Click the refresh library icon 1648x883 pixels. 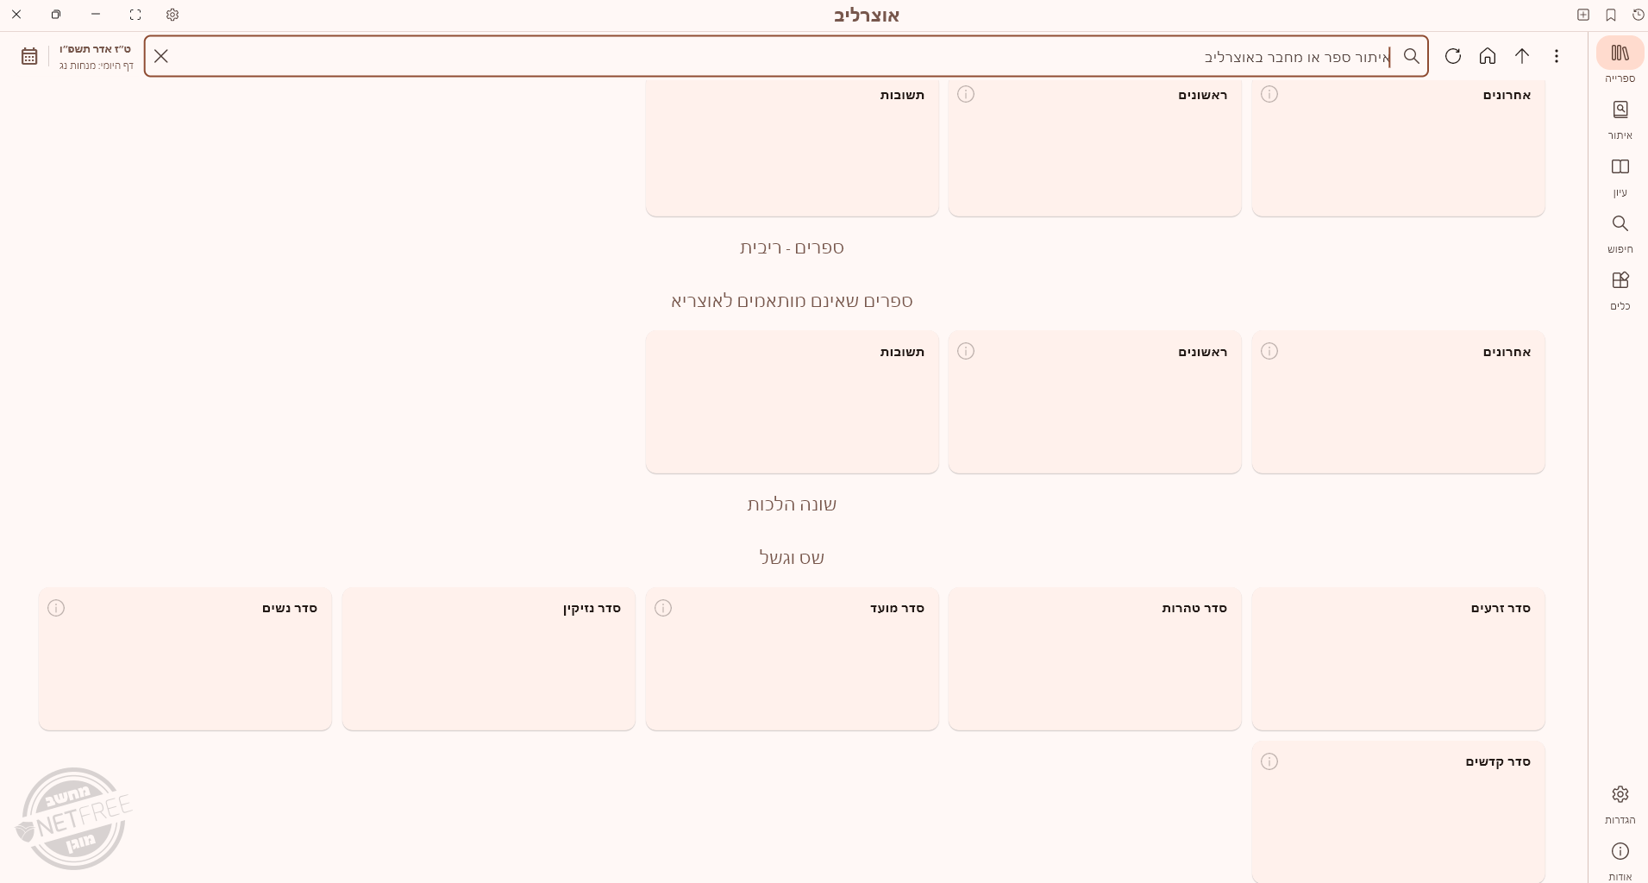click(1453, 56)
